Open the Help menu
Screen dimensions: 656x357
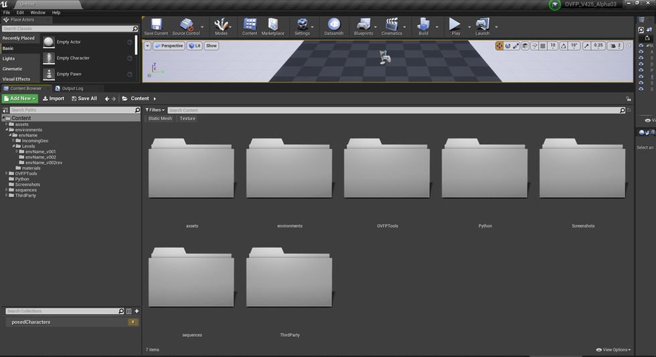(56, 13)
